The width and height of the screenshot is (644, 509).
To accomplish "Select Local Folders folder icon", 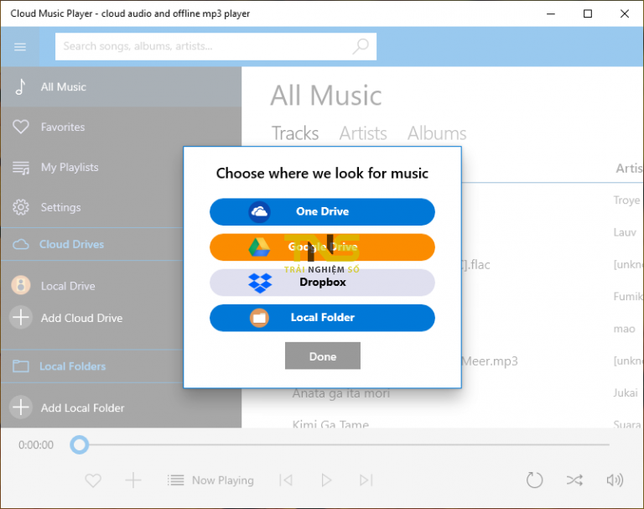I will point(20,366).
